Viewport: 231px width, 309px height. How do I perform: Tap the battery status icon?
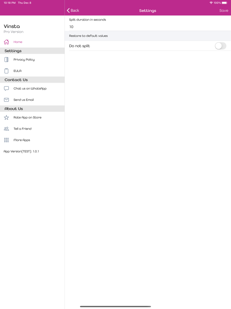point(225,3)
